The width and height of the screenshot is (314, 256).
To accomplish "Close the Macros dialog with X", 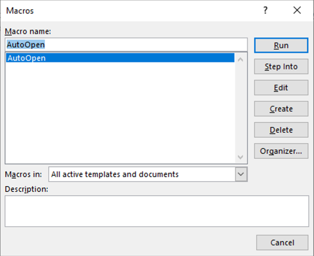I will click(297, 10).
